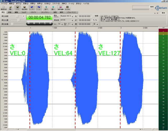
Task: Click the red marker at 2 seconds
Action: [75, 80]
